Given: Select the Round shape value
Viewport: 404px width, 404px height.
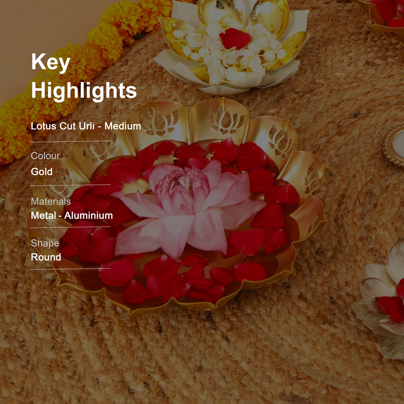Looking at the screenshot, I should pyautogui.click(x=46, y=257).
